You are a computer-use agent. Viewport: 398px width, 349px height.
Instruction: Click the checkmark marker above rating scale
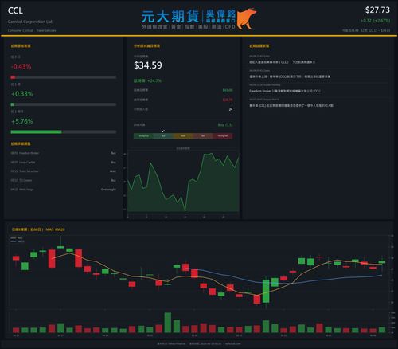(x=163, y=131)
